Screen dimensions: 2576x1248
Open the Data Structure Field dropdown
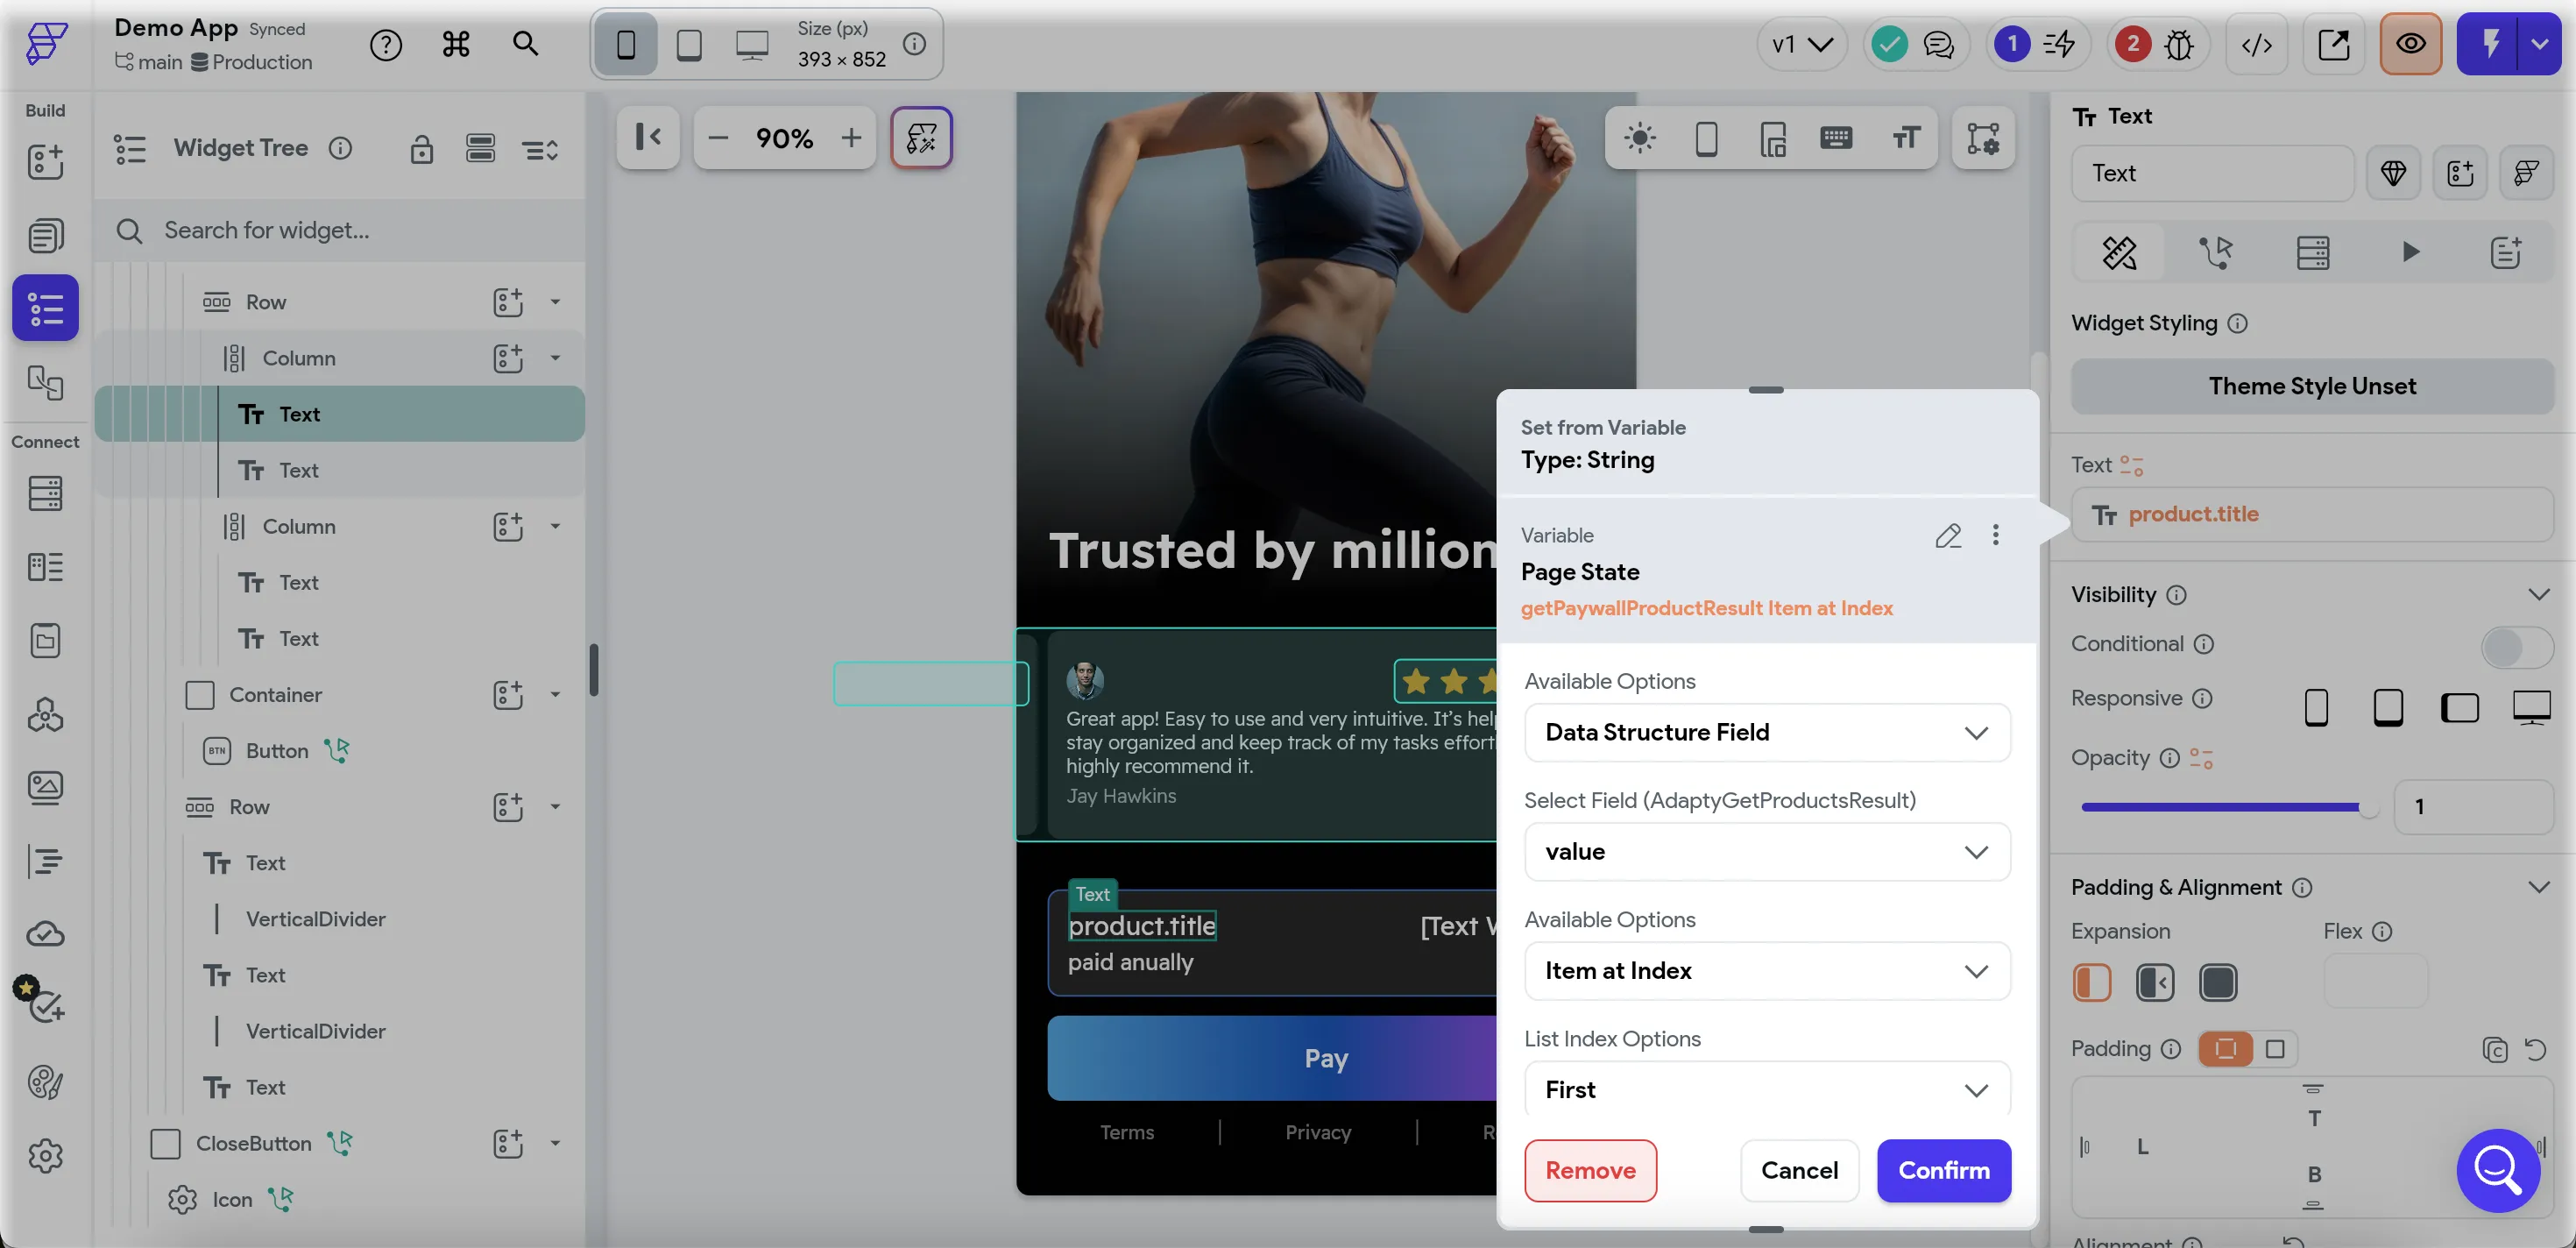pyautogui.click(x=1766, y=733)
